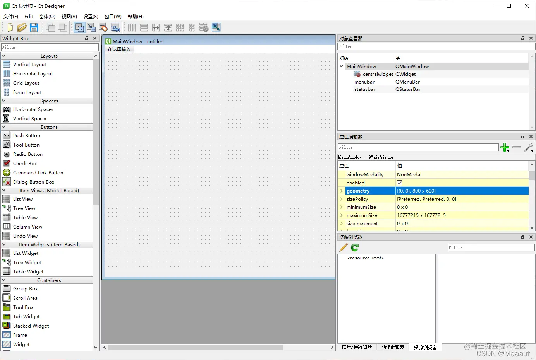536x360 pixels.
Task: Check the enabled property checkbox
Action: click(x=399, y=183)
